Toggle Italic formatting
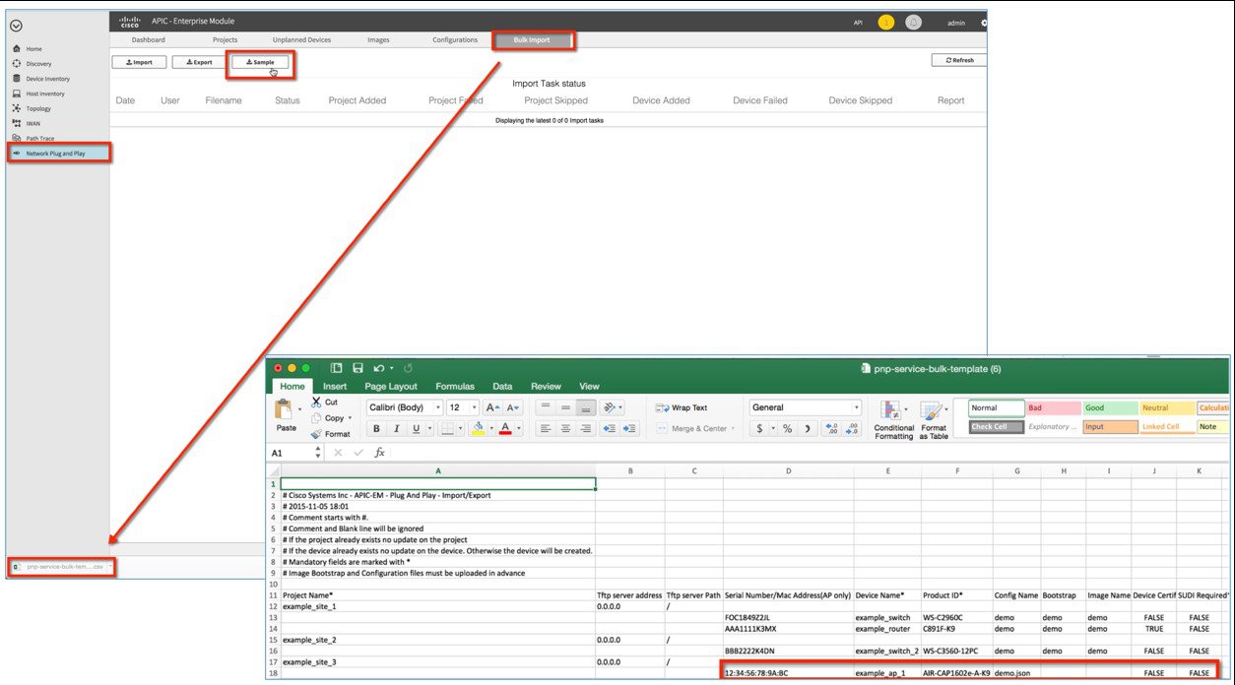Screen dimensions: 1235x685 (x=397, y=428)
